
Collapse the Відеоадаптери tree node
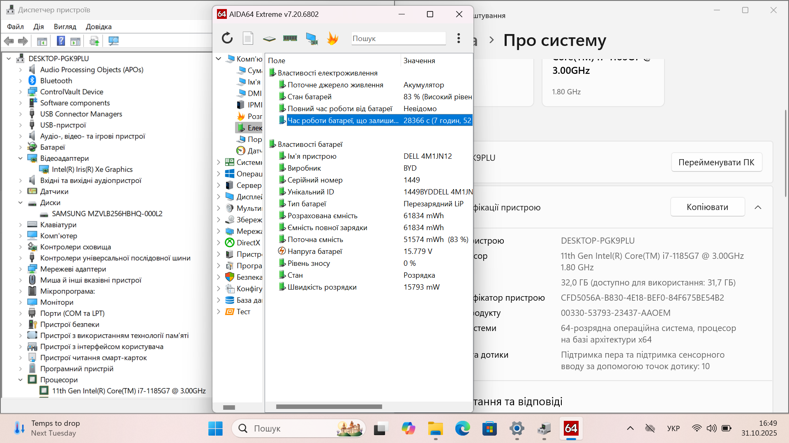click(x=21, y=158)
